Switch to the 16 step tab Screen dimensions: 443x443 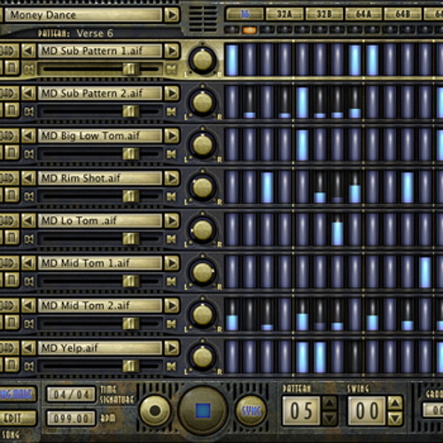pos(245,14)
